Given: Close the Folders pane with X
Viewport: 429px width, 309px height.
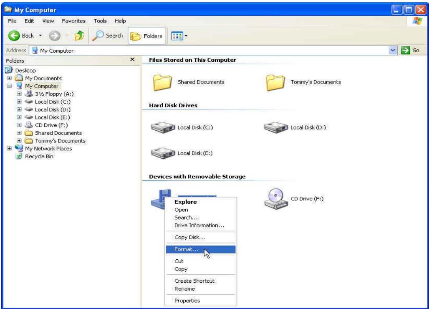Looking at the screenshot, I should click(x=132, y=59).
